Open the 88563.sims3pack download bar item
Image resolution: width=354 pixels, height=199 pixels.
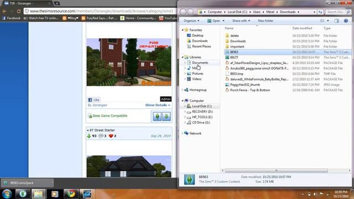pyautogui.click(x=28, y=183)
